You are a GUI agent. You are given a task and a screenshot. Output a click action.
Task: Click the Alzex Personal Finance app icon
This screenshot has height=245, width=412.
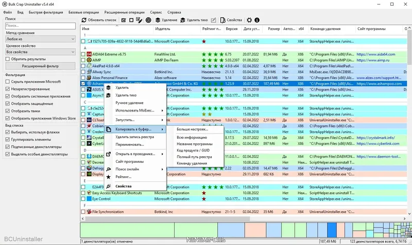point(89,78)
